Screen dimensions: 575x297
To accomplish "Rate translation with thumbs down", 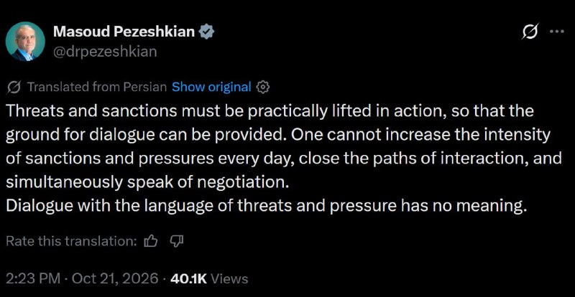I will pyautogui.click(x=177, y=240).
